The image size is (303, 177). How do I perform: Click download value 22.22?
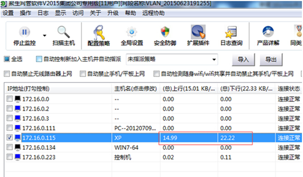pos(227,138)
